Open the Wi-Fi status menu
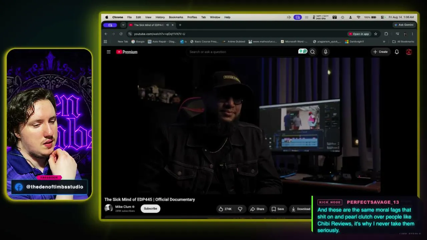Image resolution: width=427 pixels, height=240 pixels. (x=358, y=17)
